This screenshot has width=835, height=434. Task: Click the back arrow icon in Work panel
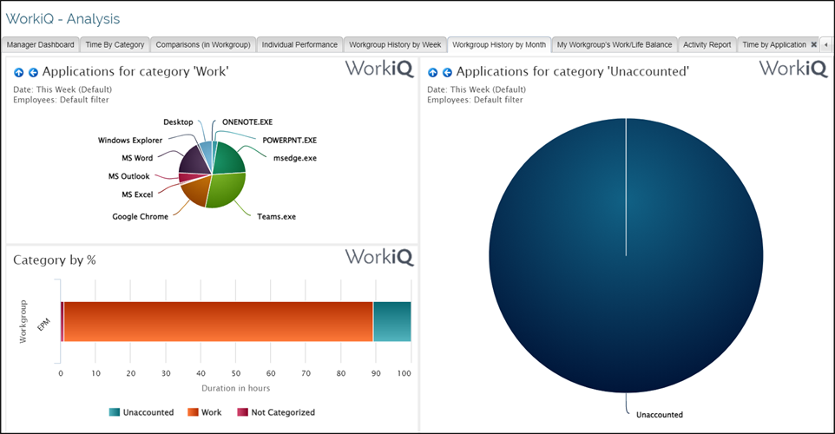(x=33, y=73)
